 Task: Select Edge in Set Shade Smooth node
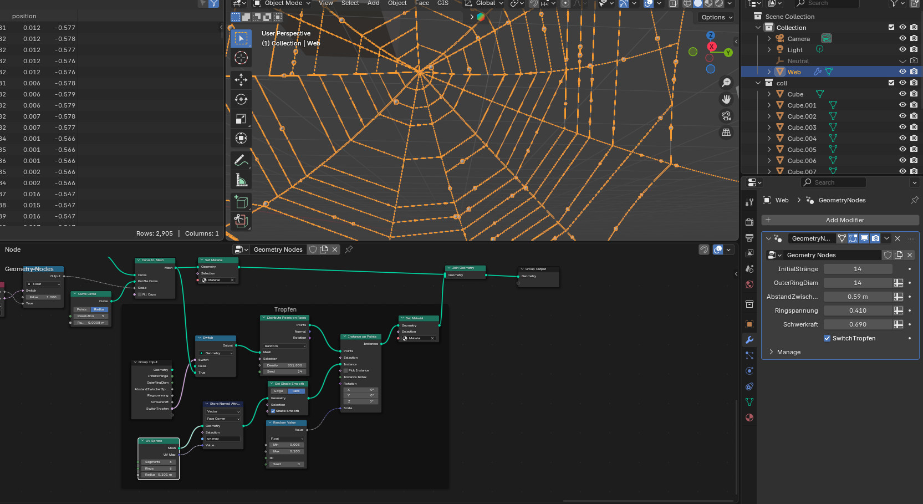(278, 391)
